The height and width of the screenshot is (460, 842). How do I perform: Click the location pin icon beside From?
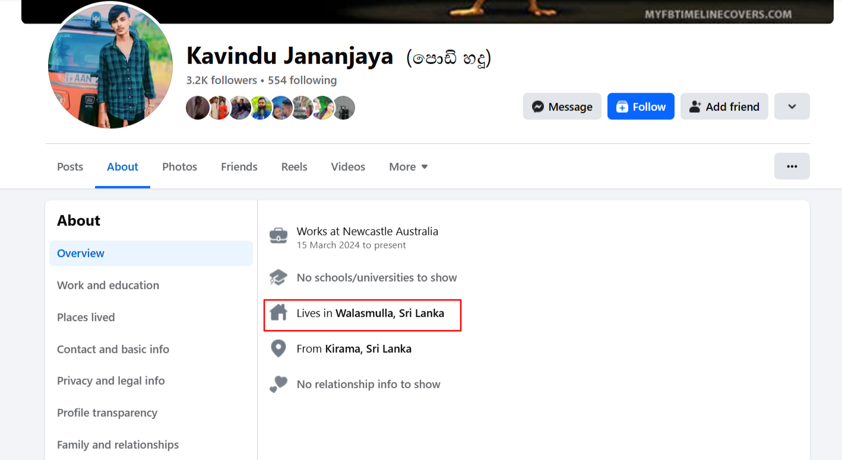click(278, 349)
